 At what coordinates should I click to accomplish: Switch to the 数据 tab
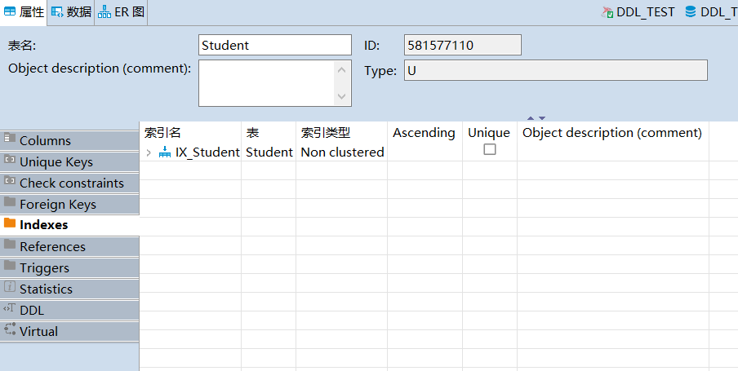[72, 12]
